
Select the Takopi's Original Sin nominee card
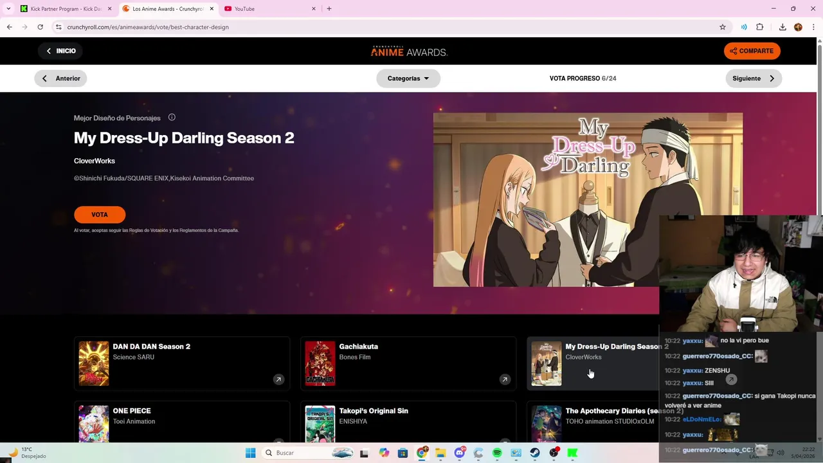[408, 422]
